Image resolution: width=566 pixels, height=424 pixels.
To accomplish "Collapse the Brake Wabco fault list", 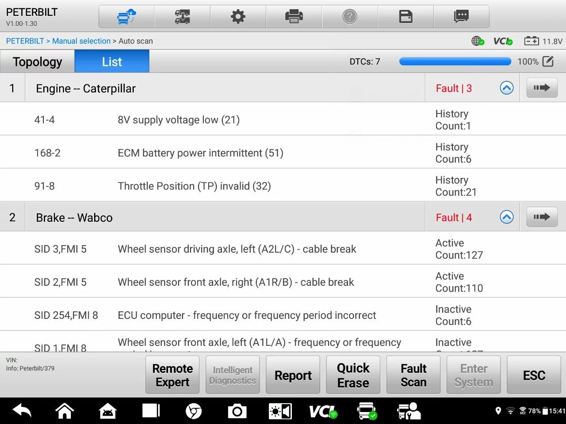I will tap(507, 217).
